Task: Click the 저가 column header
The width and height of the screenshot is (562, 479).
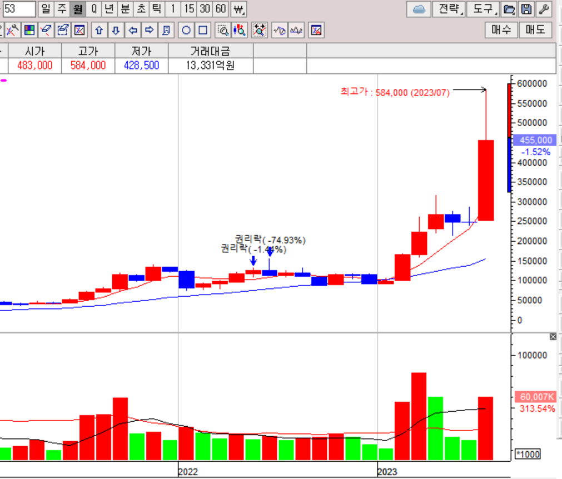Action: tap(142, 51)
